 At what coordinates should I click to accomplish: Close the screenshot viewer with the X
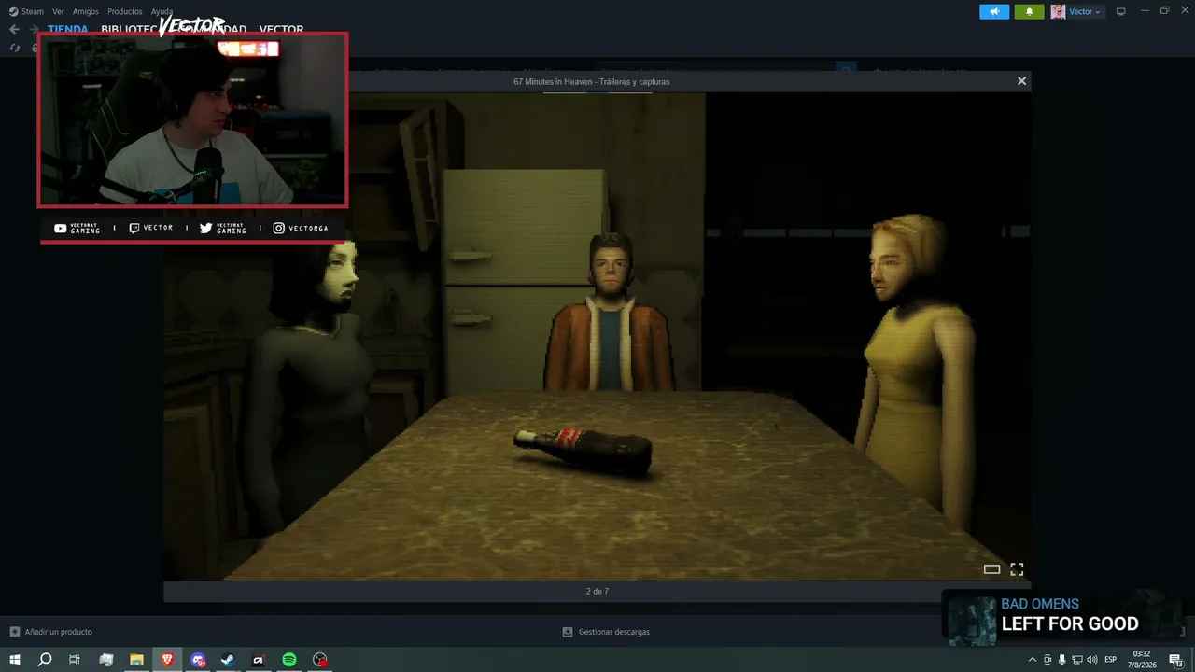click(x=1021, y=81)
